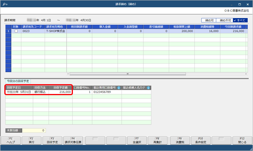Click the F7 全選択 button
253x151 pixels.
[137, 140]
